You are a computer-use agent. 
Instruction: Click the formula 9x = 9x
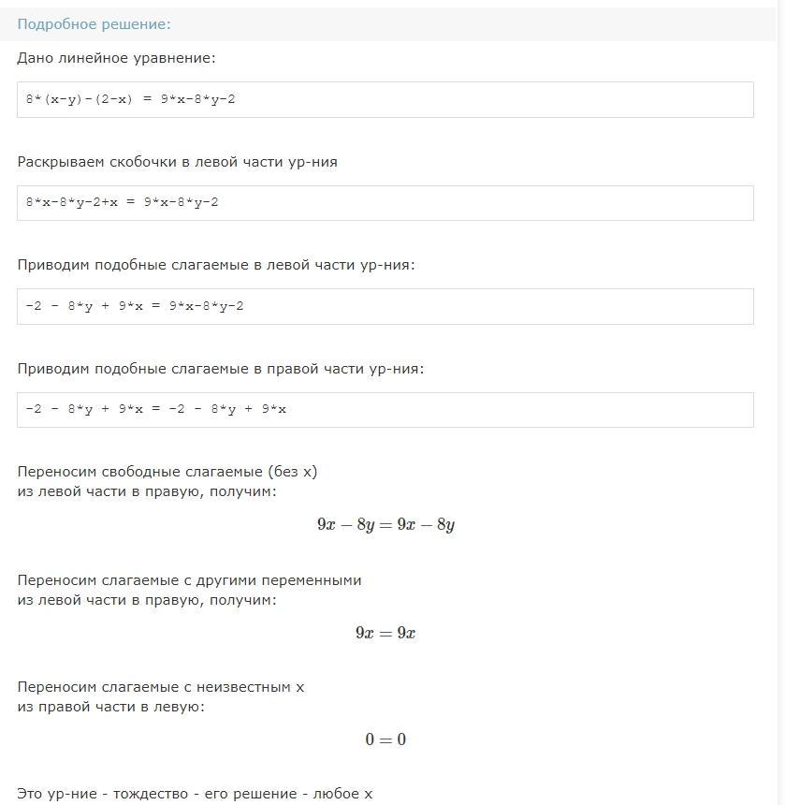[385, 633]
